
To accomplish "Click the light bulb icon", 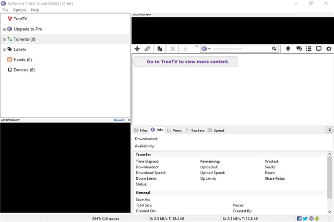I will 288,48.
